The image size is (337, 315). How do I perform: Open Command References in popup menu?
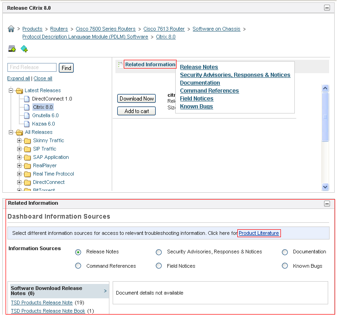click(210, 91)
